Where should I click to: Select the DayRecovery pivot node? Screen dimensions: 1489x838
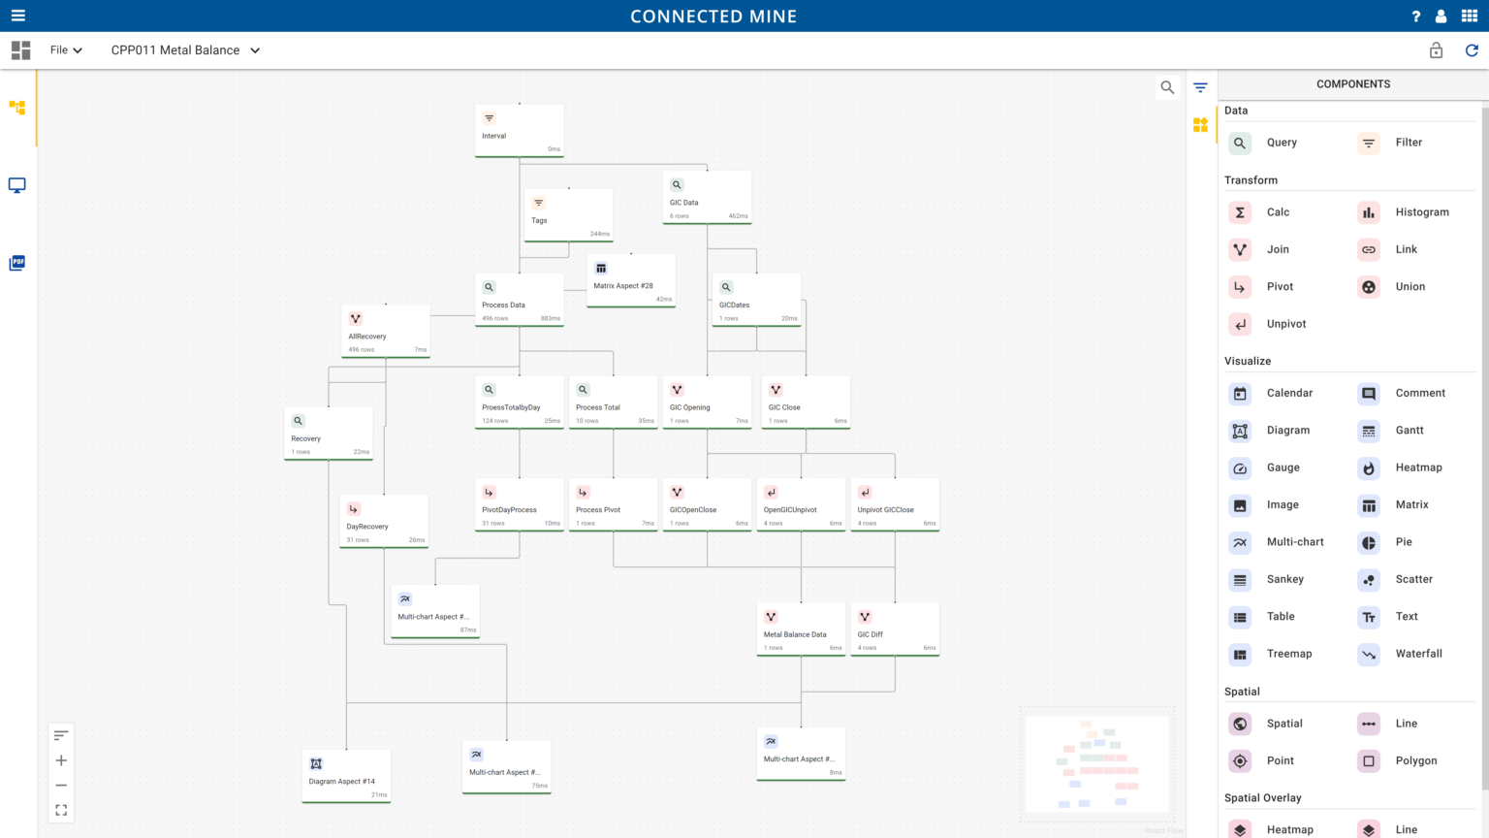click(x=384, y=521)
